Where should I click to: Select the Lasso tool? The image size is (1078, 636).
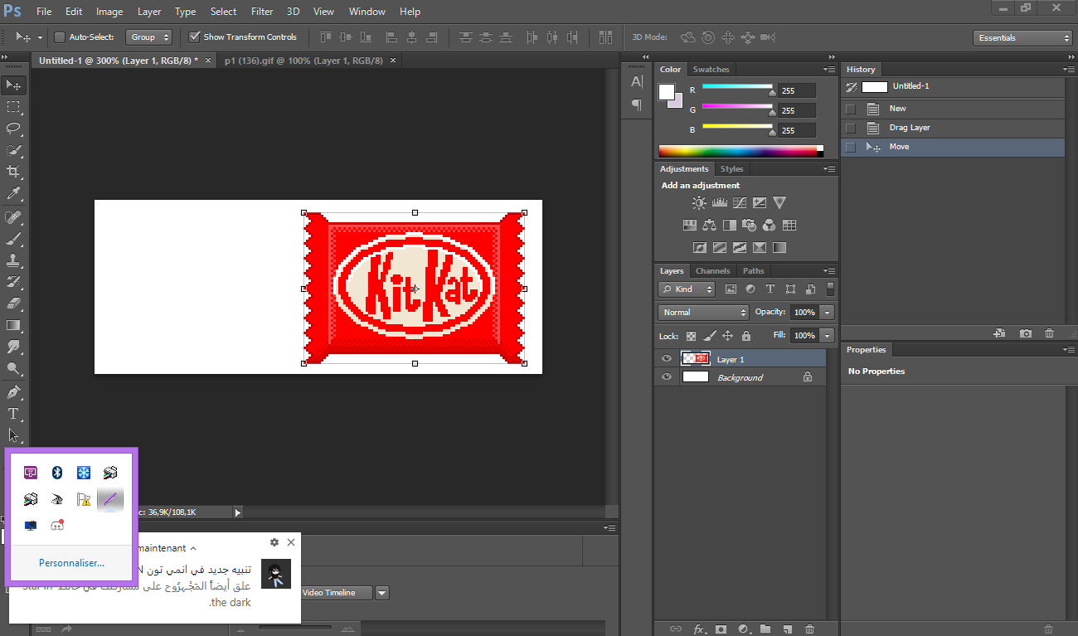(13, 129)
